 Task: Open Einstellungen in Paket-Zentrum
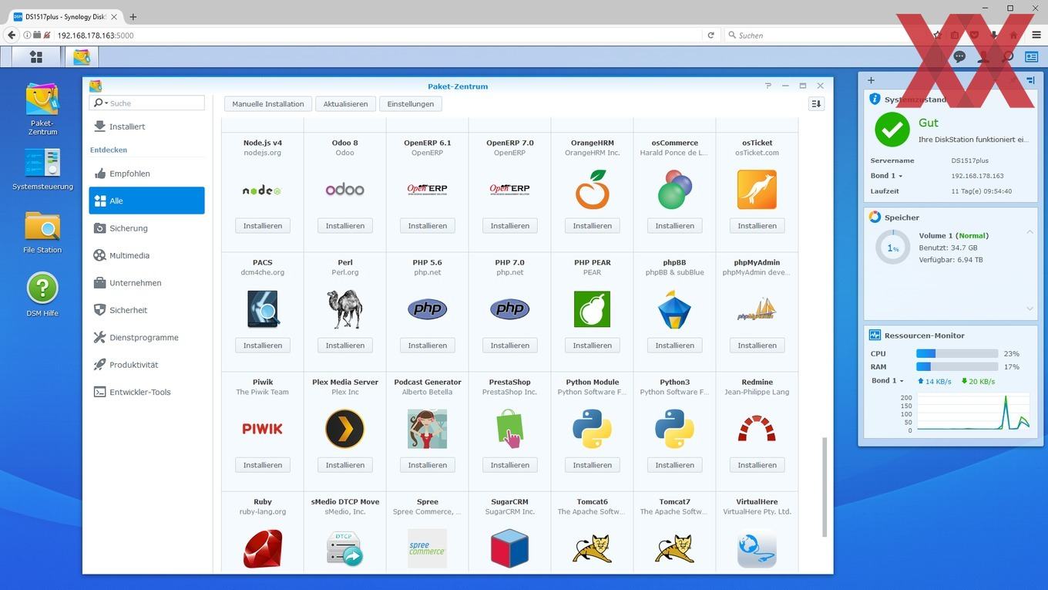pyautogui.click(x=410, y=103)
